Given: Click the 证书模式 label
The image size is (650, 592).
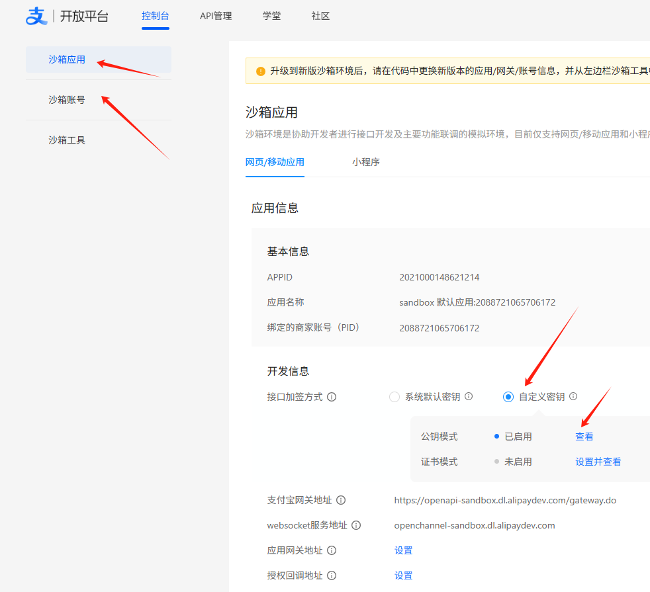Looking at the screenshot, I should point(440,462).
